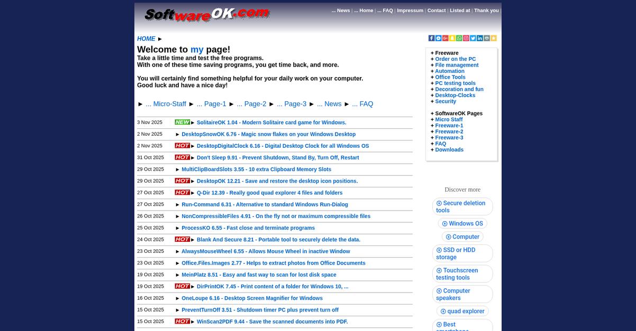
Task: Open Secure deletion tools under Discover more
Action: point(461,206)
